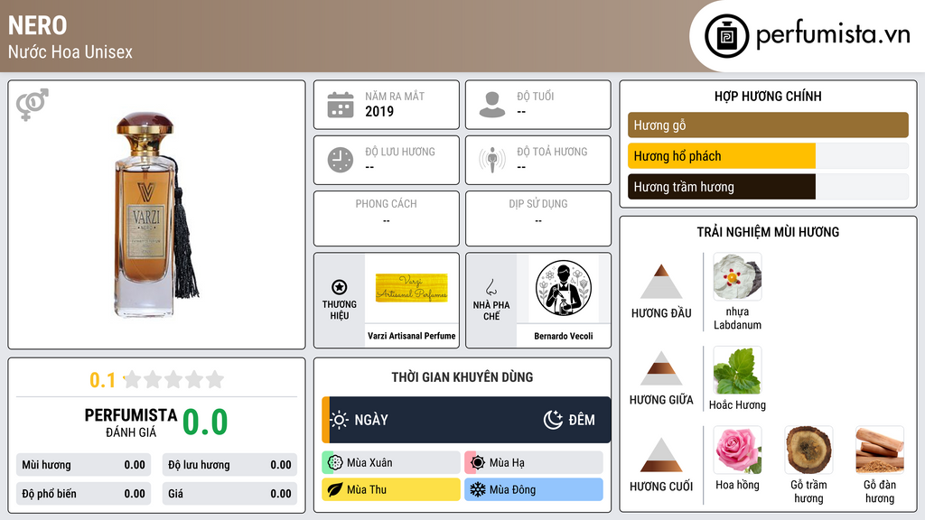Select the Mùa Xuân season chip
This screenshot has height=520, width=925.
390,462
